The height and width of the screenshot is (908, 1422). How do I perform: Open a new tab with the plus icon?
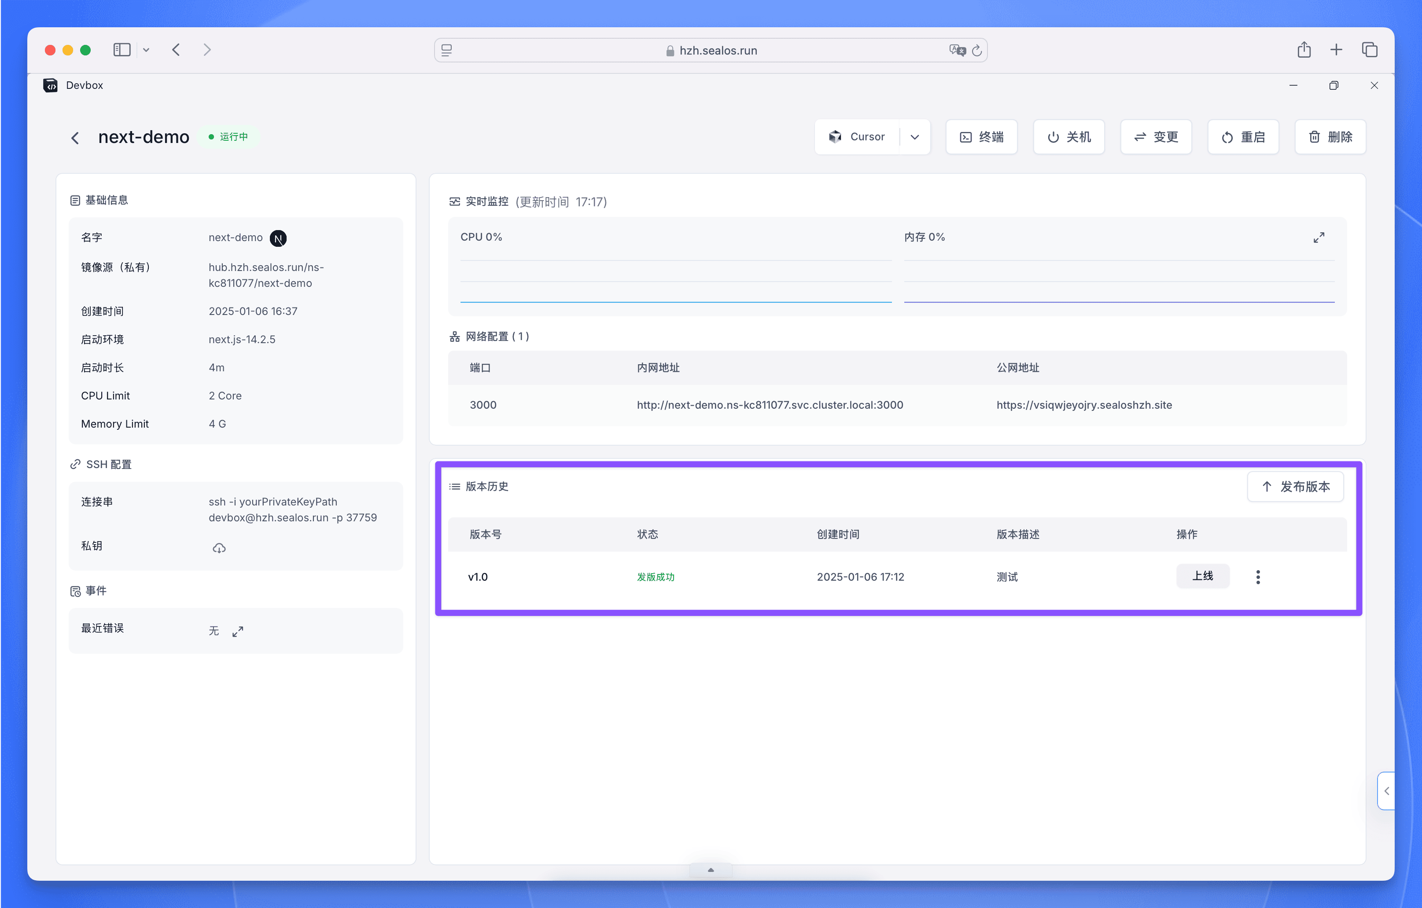(1337, 50)
